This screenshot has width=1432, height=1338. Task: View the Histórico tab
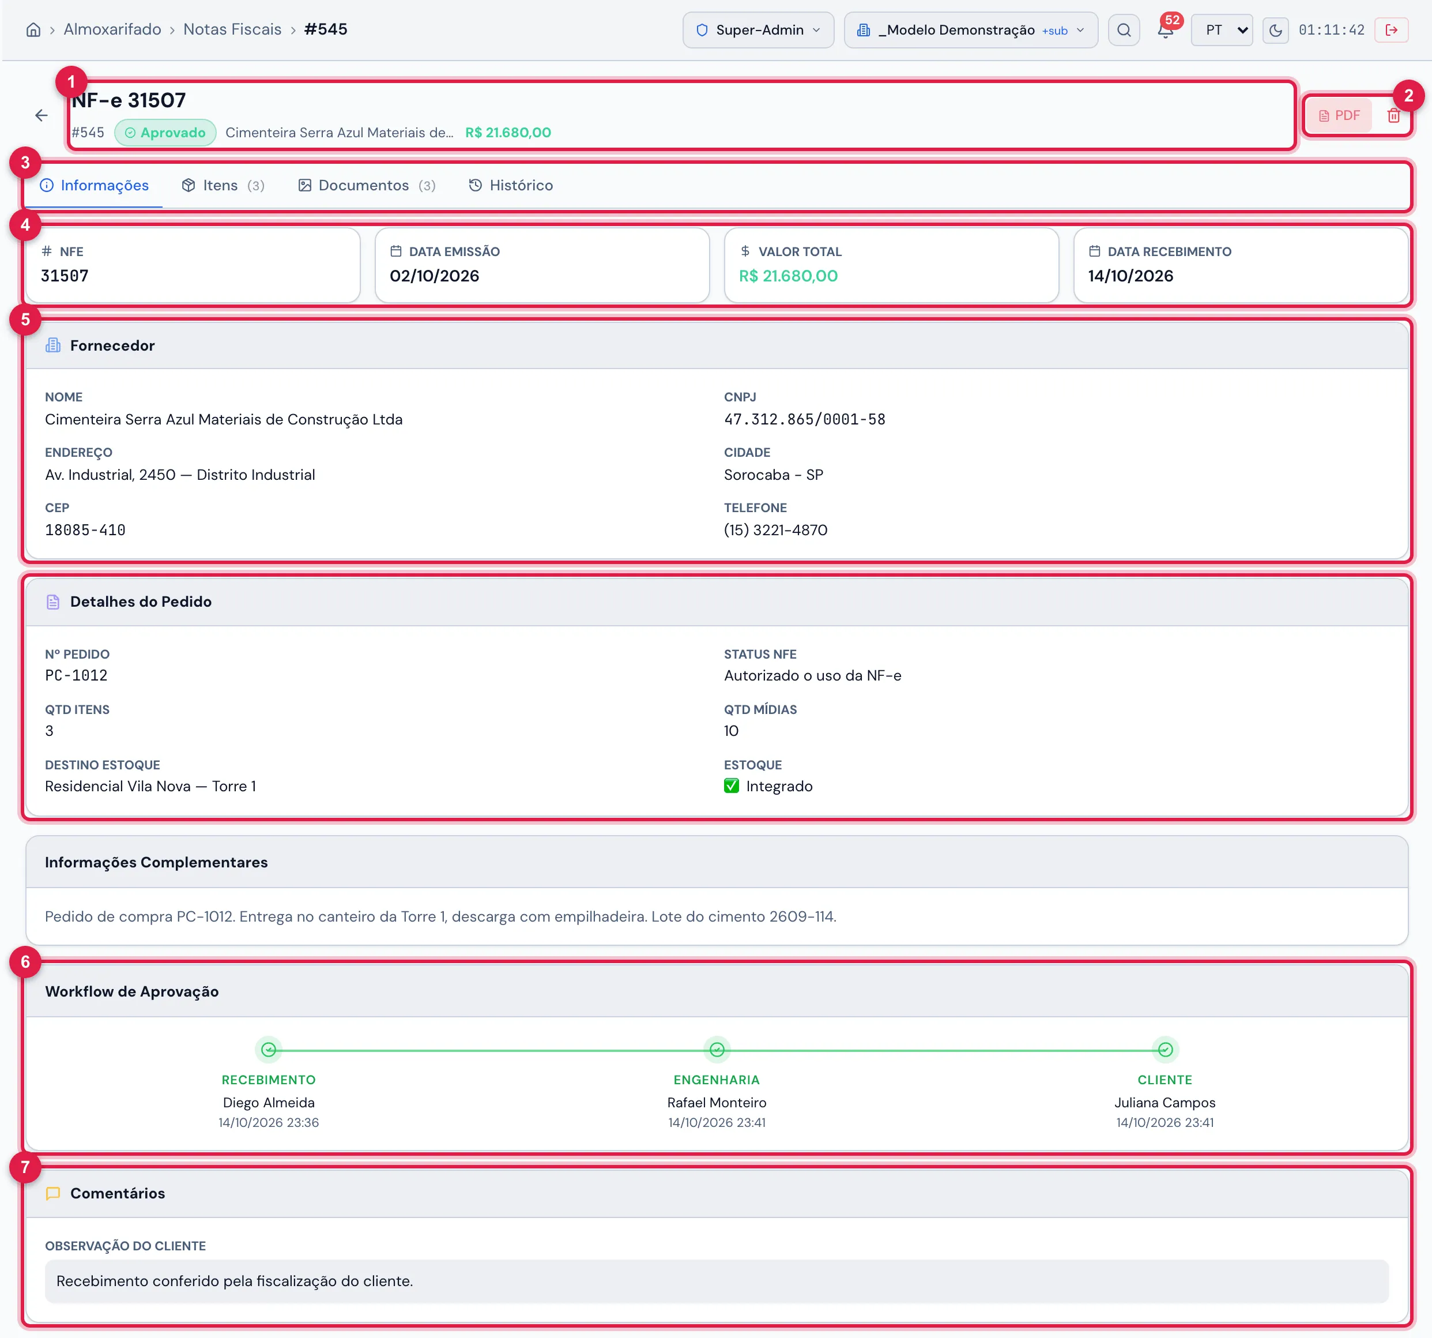pyautogui.click(x=511, y=185)
